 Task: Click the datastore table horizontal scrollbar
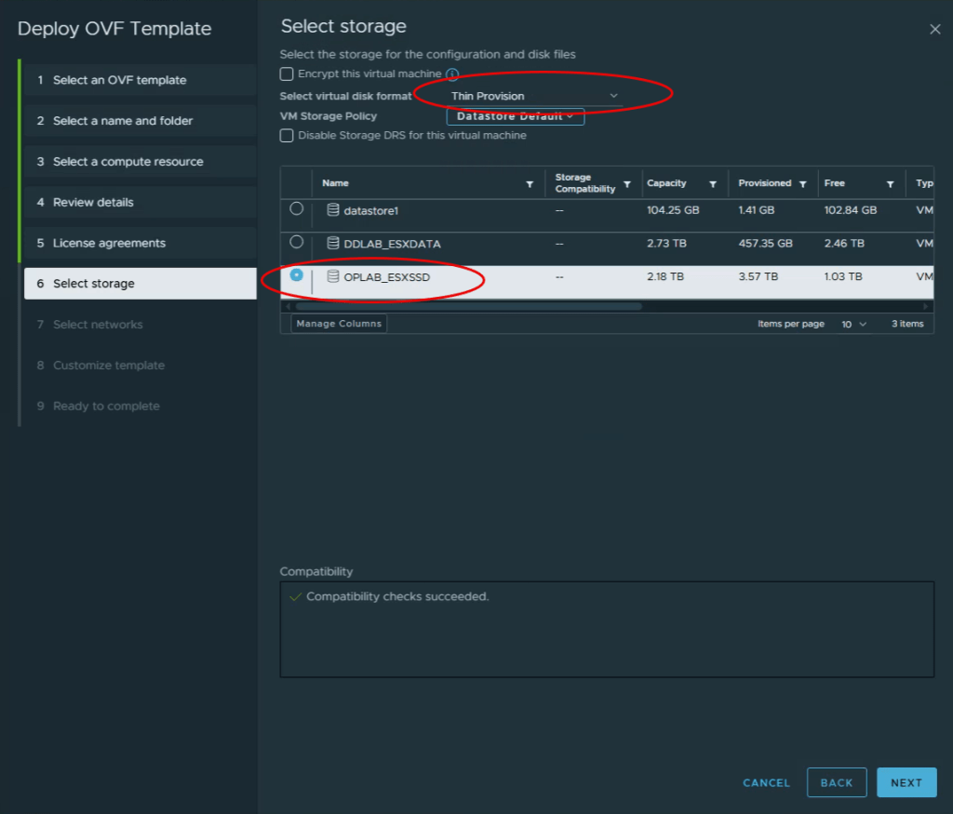(x=465, y=306)
